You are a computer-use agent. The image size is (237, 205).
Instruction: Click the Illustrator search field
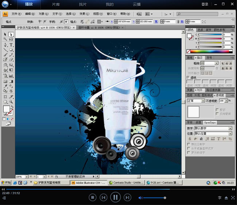tap(197, 14)
